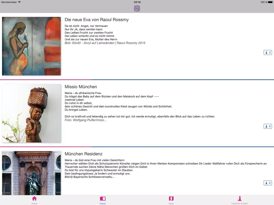Open the 'München Residenz' title

click(84, 154)
